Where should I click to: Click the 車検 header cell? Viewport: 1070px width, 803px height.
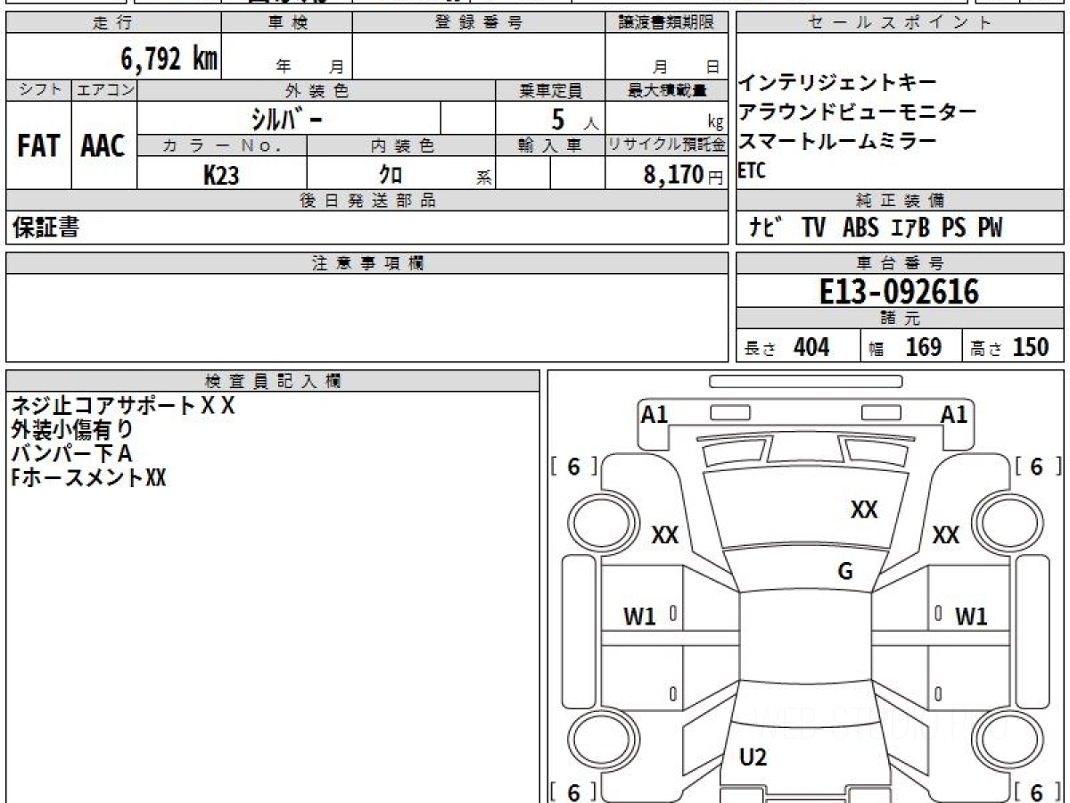(x=287, y=23)
